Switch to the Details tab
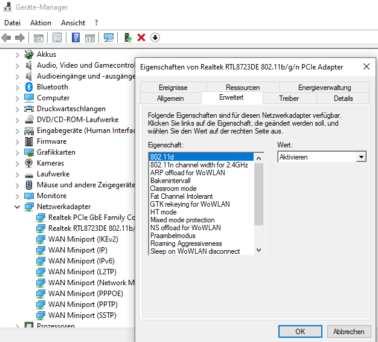This screenshot has height=342, width=378. tap(343, 98)
